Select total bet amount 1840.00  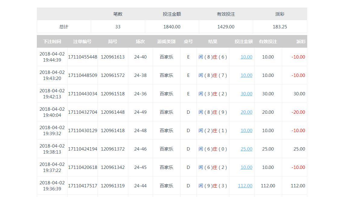pos(172,27)
